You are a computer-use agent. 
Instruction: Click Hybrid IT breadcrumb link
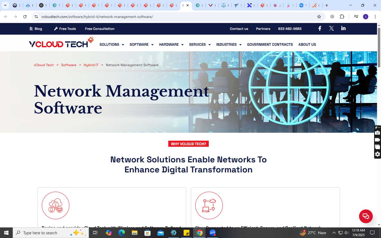(x=91, y=65)
